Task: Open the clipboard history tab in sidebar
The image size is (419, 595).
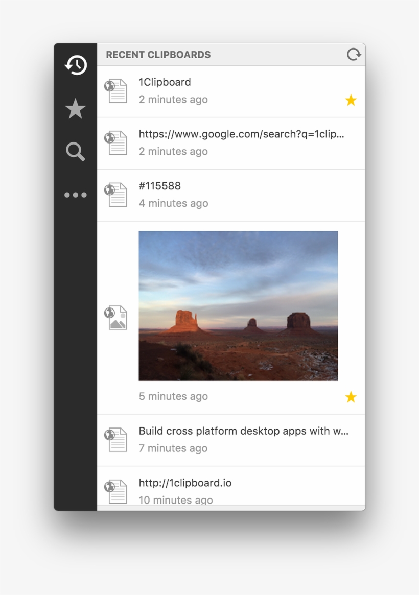Action: [x=76, y=65]
